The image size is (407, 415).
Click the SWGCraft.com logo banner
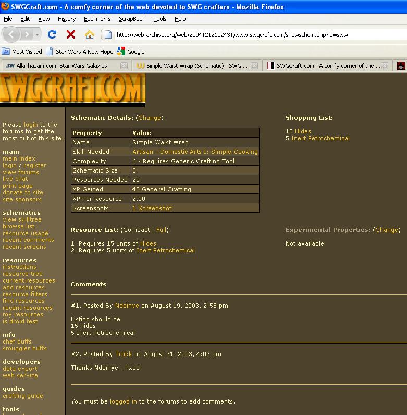72,90
